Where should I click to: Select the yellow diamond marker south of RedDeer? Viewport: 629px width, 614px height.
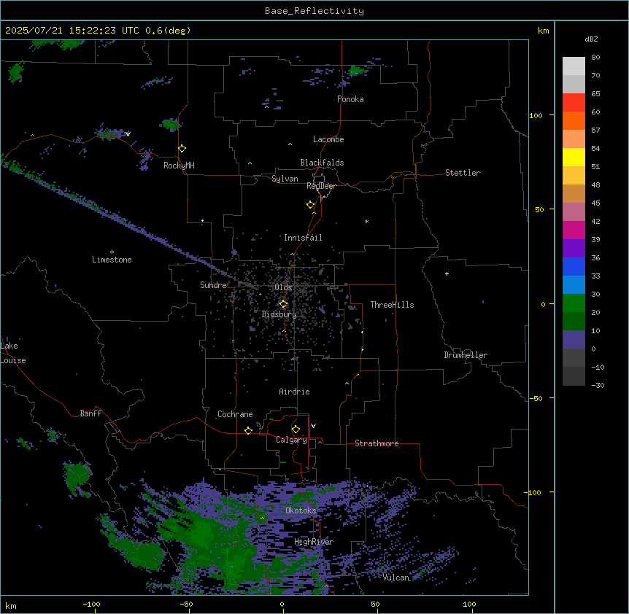pyautogui.click(x=310, y=205)
